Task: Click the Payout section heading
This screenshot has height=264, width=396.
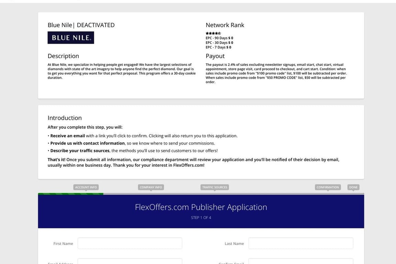Action: (x=215, y=56)
